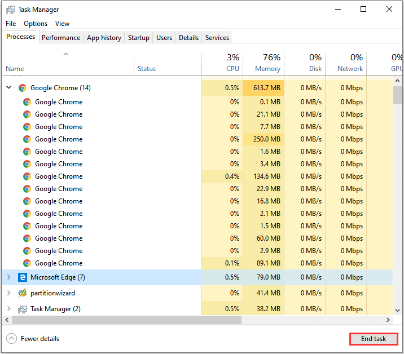Click Chrome icon in the 21.1 MB row
Screen dimensions: 404x354
tap(27, 114)
